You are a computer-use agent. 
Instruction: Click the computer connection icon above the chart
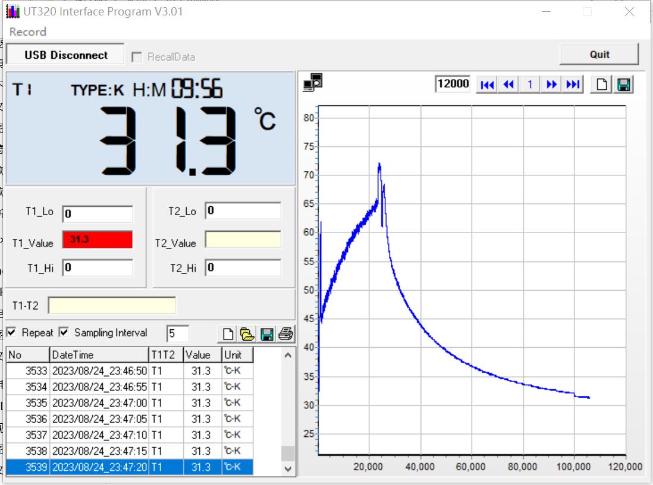pos(312,83)
